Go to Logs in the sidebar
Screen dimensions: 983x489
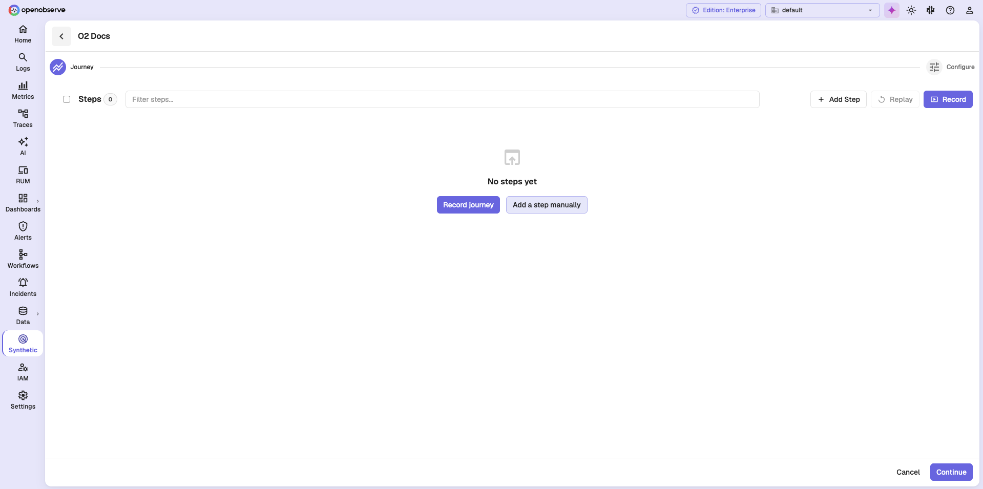coord(23,62)
